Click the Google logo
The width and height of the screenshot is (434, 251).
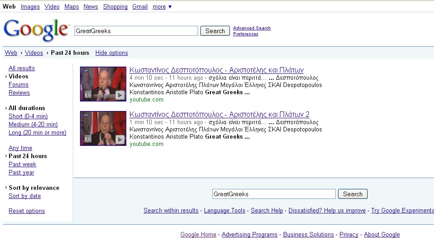(36, 29)
